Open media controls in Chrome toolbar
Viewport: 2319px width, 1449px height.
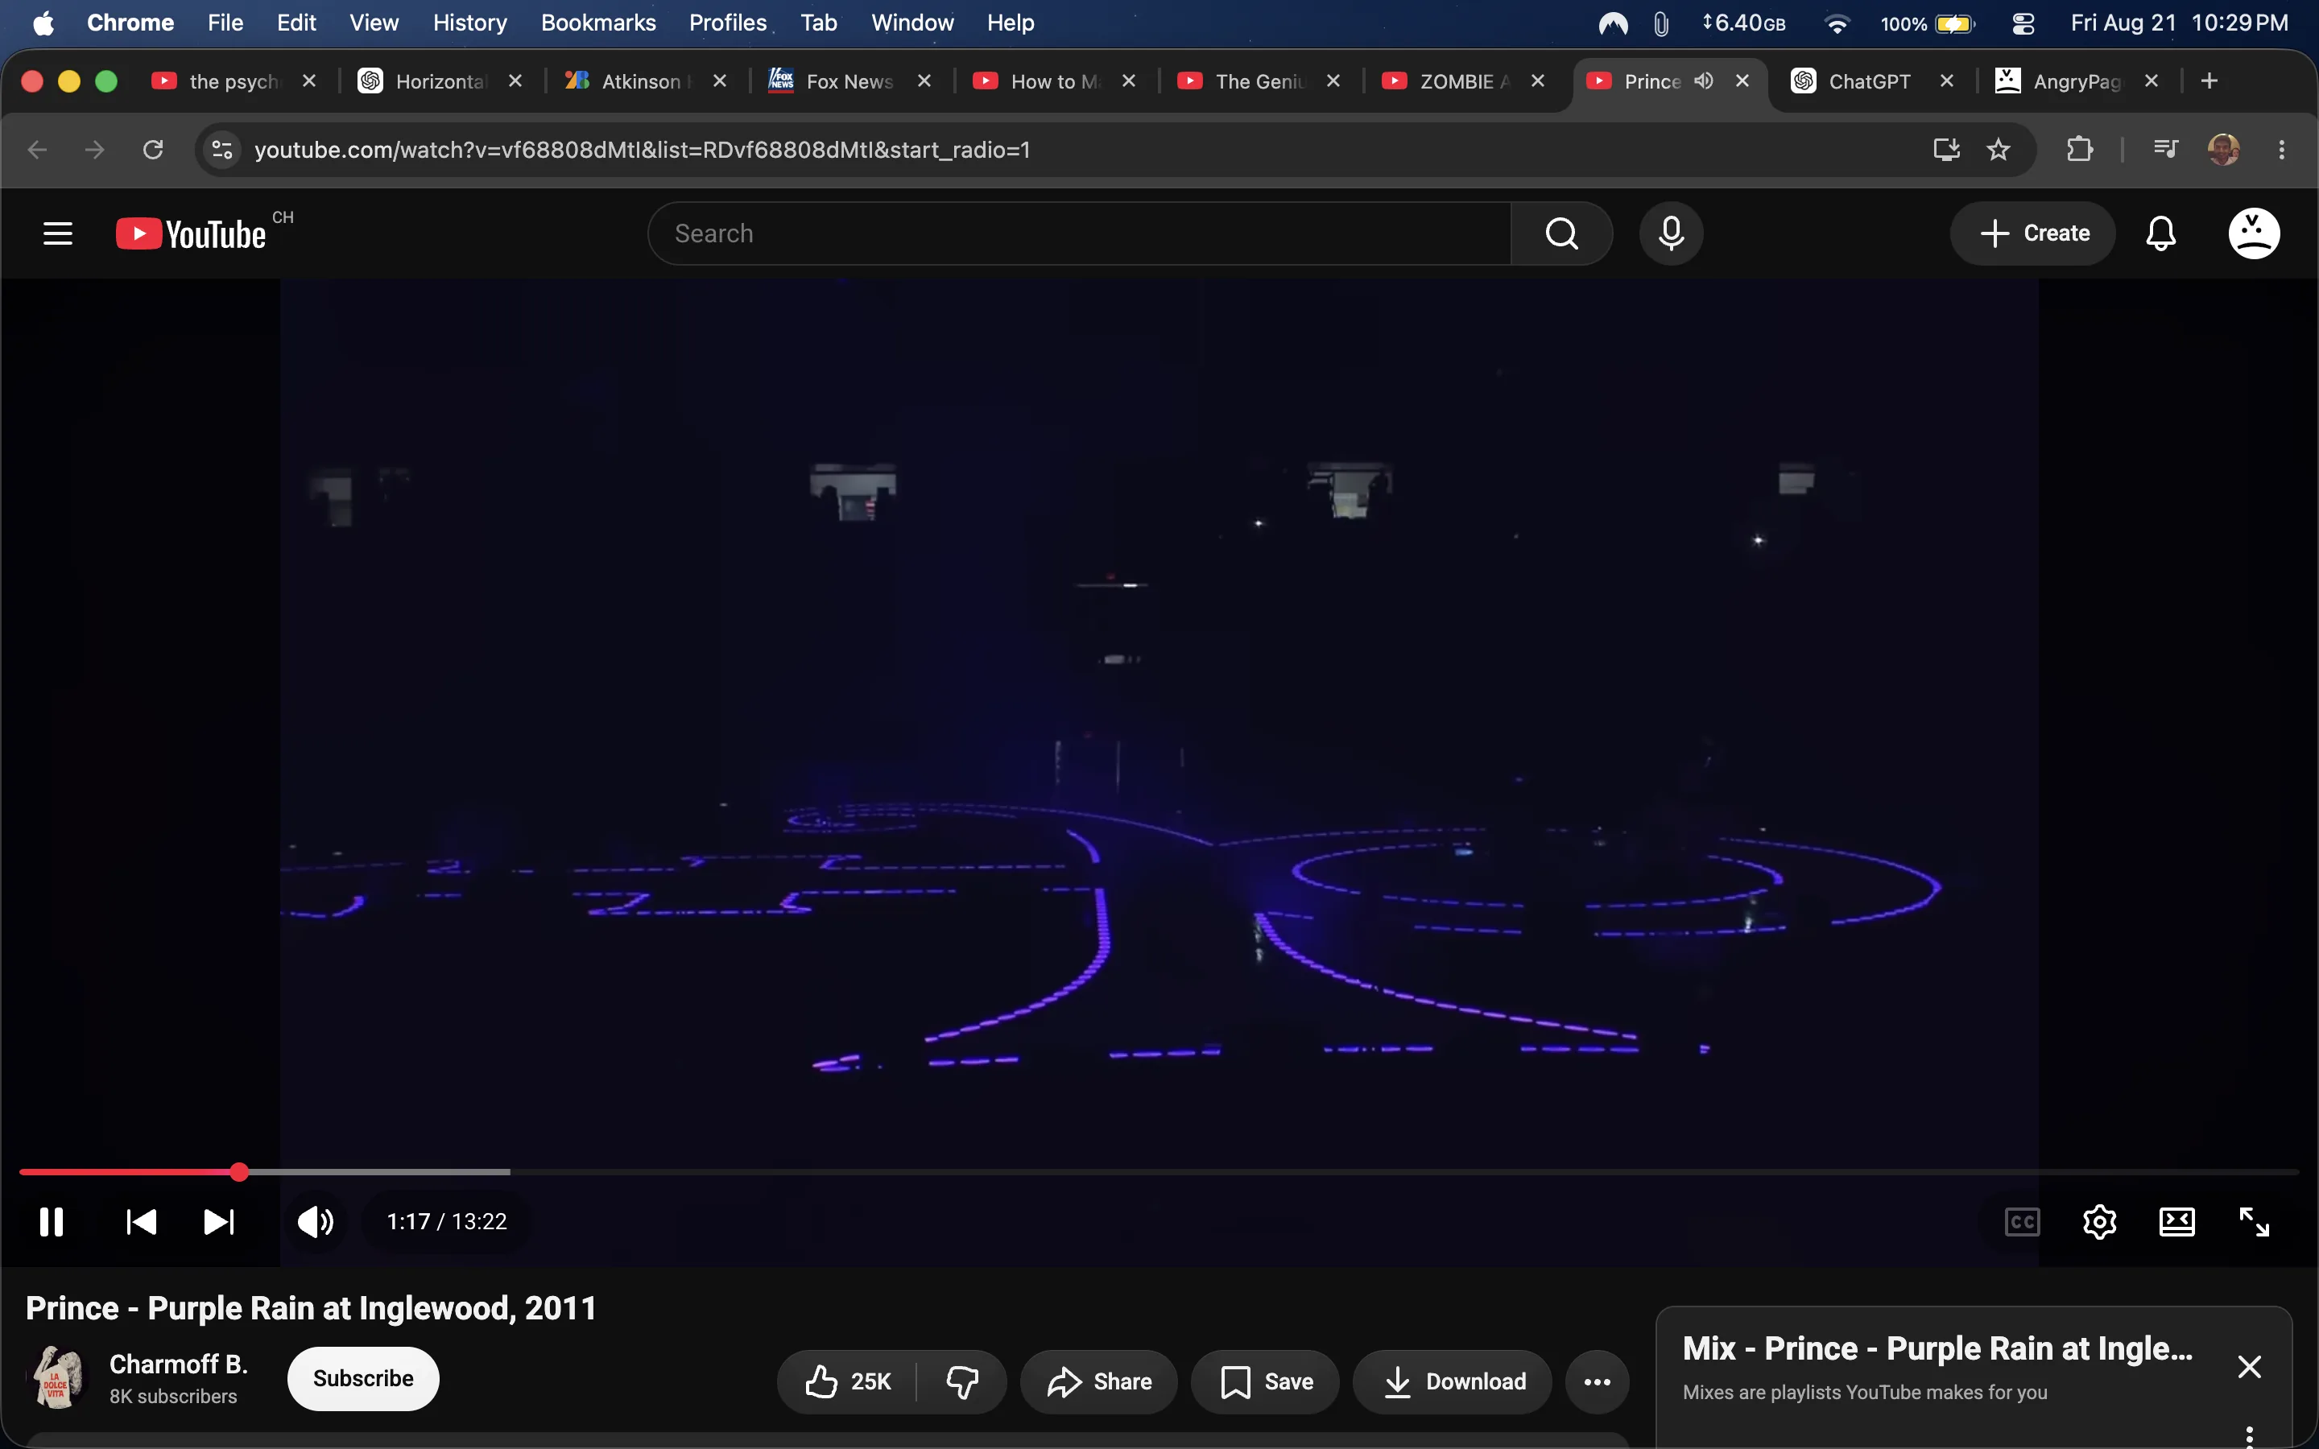[2164, 150]
